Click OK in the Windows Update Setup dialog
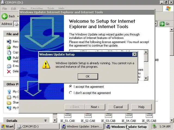The width and height of the screenshot is (174, 130). [x=88, y=76]
